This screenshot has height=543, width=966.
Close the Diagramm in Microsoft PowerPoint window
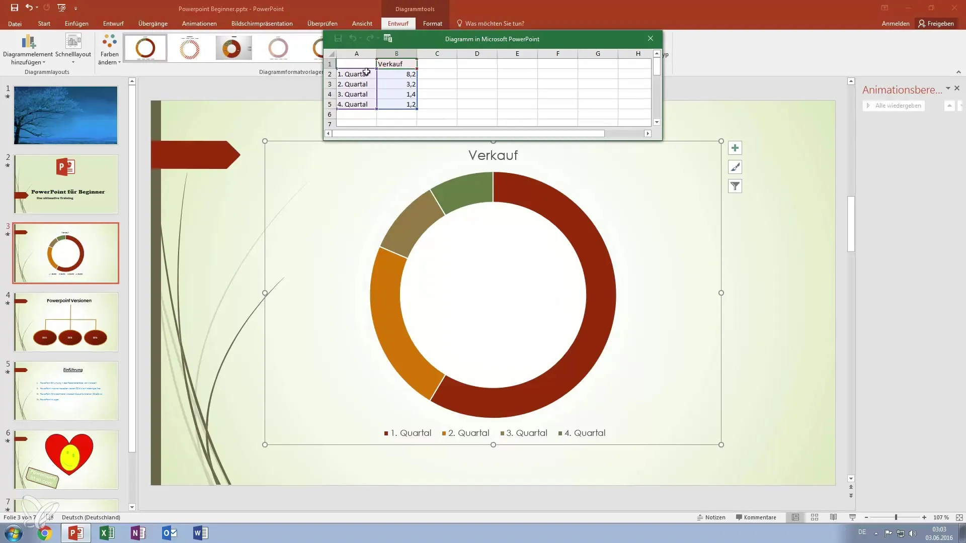tap(651, 39)
